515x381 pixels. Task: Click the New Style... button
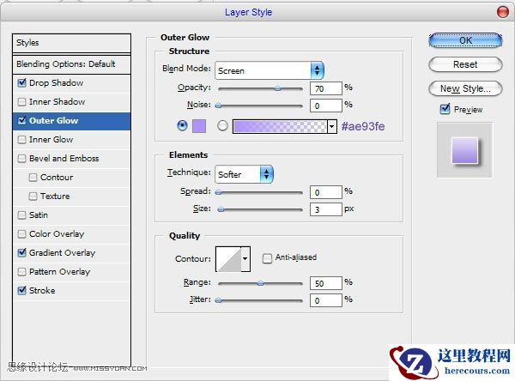point(465,88)
